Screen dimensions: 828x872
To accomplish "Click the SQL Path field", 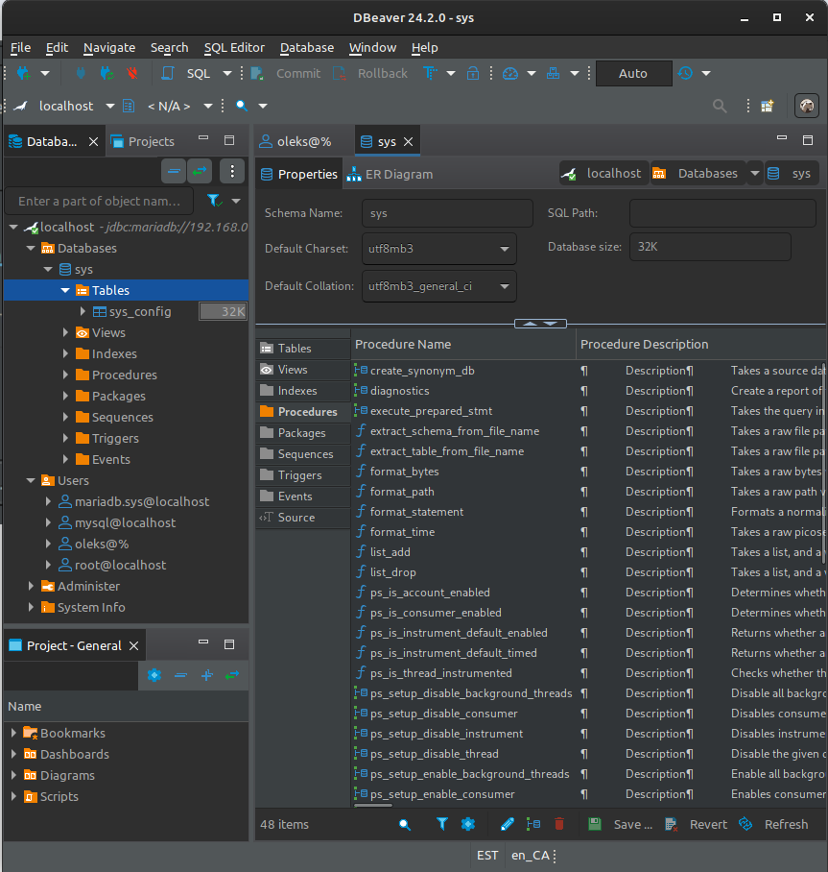I will tap(722, 213).
